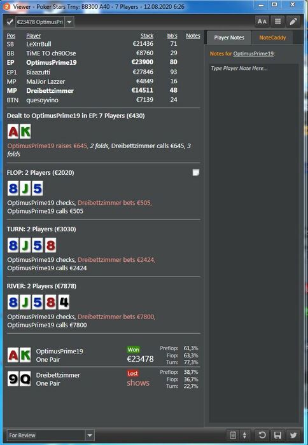Image resolution: width=308 pixels, height=445 pixels.
Task: Click the up/down stepper arrows at bottom
Action: point(244,435)
